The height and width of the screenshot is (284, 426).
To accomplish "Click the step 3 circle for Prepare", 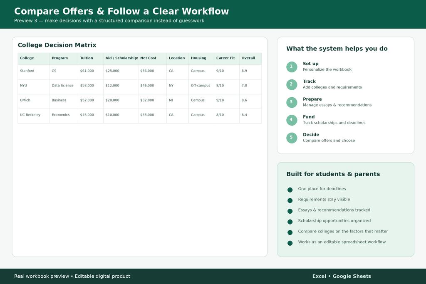I will (x=292, y=102).
